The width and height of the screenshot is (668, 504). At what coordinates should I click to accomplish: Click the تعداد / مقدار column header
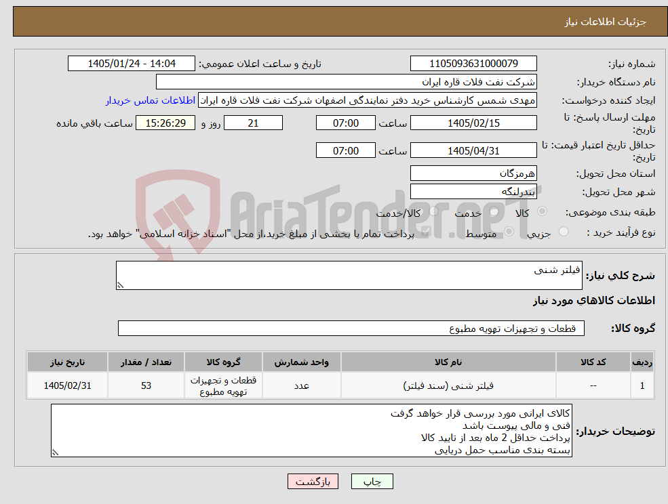pos(146,362)
